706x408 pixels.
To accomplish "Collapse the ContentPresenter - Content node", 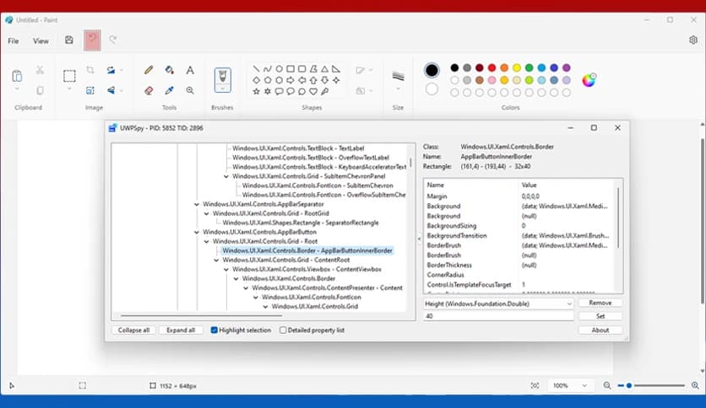I will tap(246, 288).
